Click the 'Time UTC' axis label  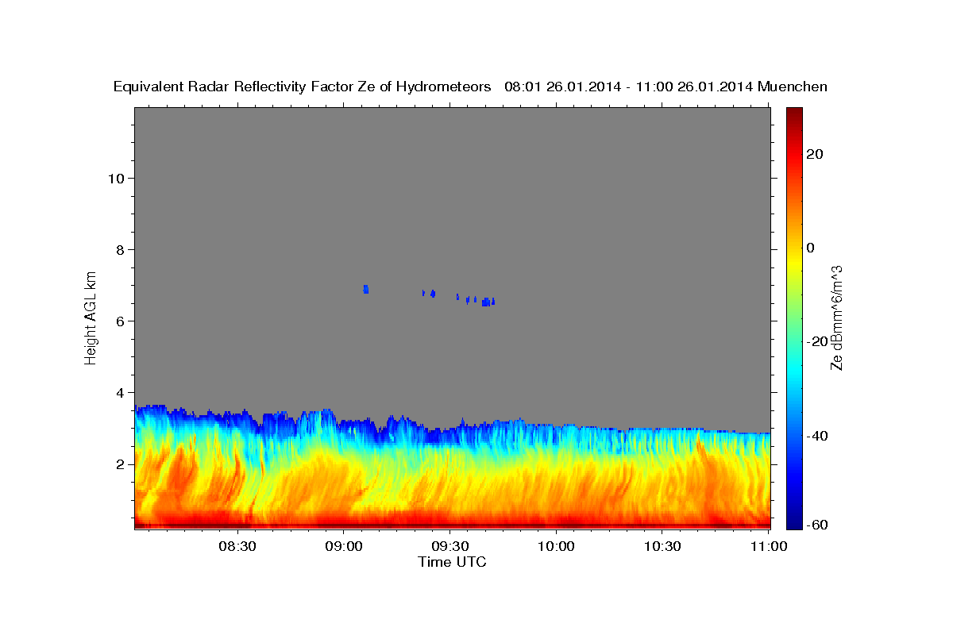[x=452, y=562]
